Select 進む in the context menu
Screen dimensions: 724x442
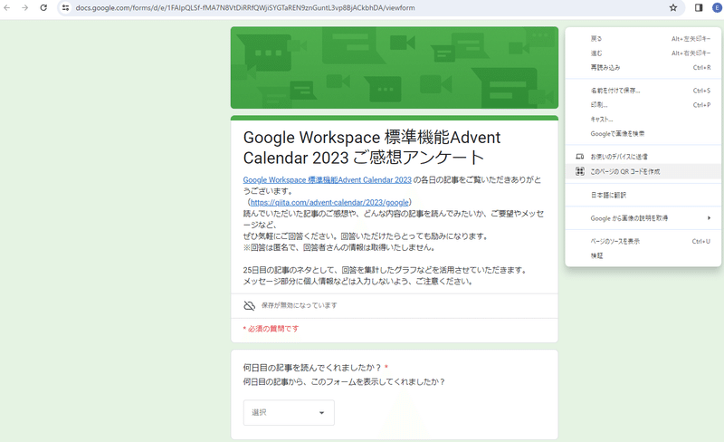click(x=643, y=53)
